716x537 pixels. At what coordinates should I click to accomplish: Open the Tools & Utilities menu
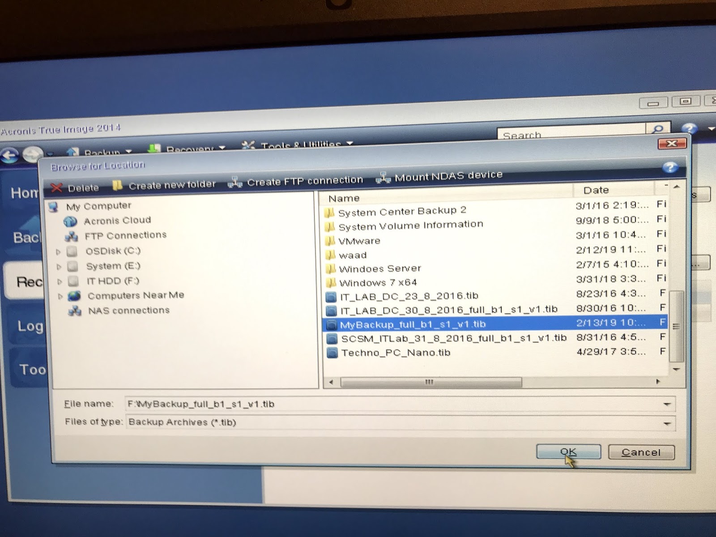click(298, 145)
